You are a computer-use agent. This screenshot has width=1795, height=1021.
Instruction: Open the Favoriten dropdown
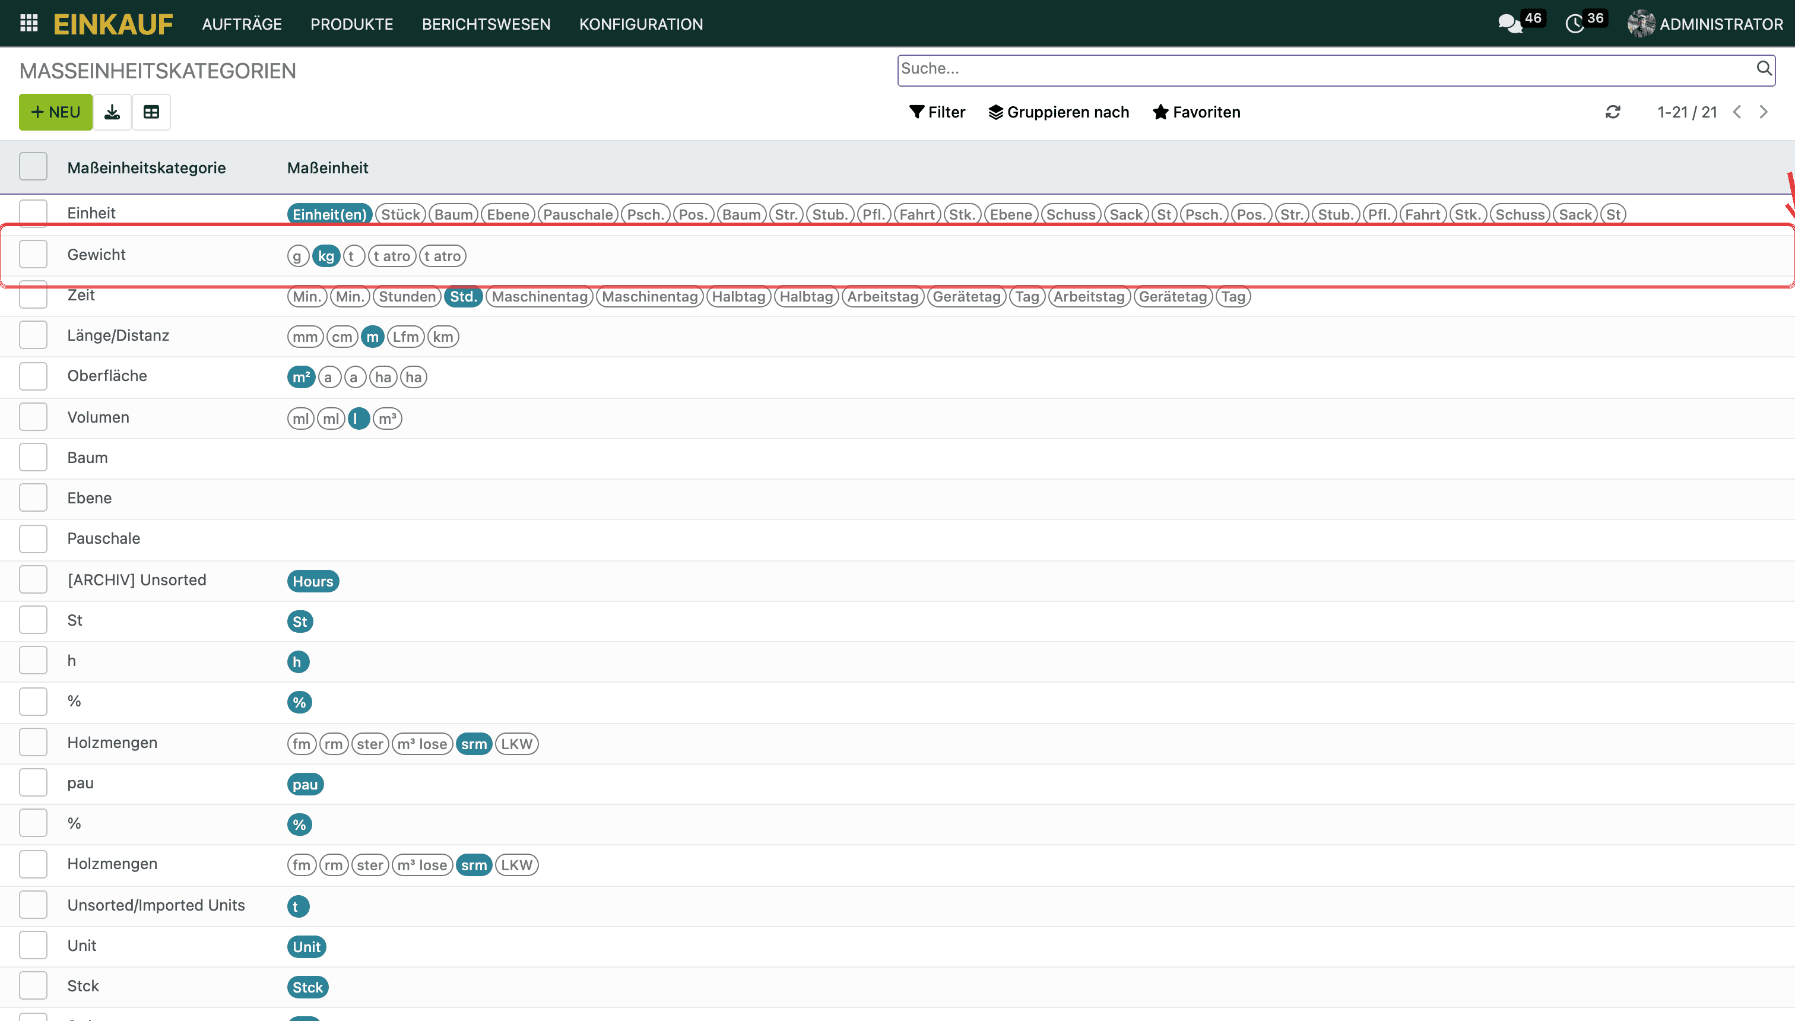point(1196,112)
